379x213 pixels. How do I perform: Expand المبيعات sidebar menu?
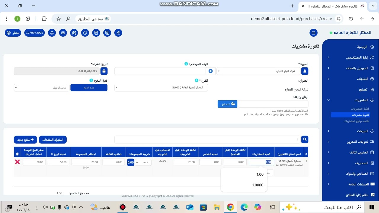coord(351,131)
